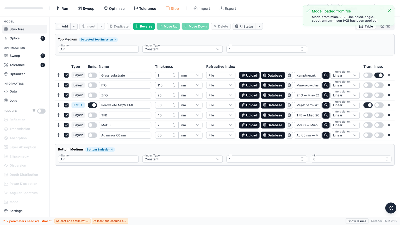Click trash icon in Perovskite MQW EML row
The width and height of the screenshot is (400, 225).
click(x=289, y=105)
